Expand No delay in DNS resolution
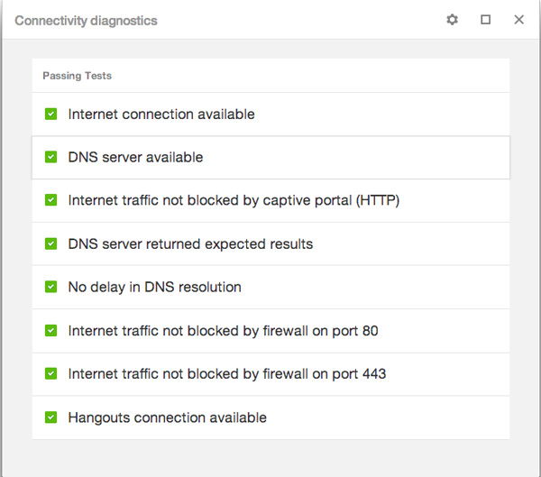The width and height of the screenshot is (541, 477). pos(155,288)
